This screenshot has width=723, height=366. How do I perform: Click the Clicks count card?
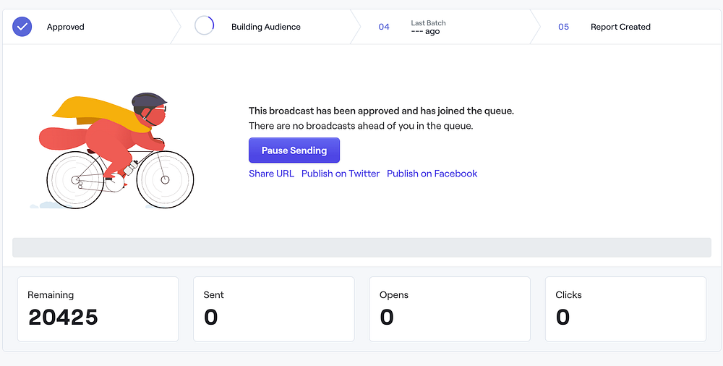(625, 309)
